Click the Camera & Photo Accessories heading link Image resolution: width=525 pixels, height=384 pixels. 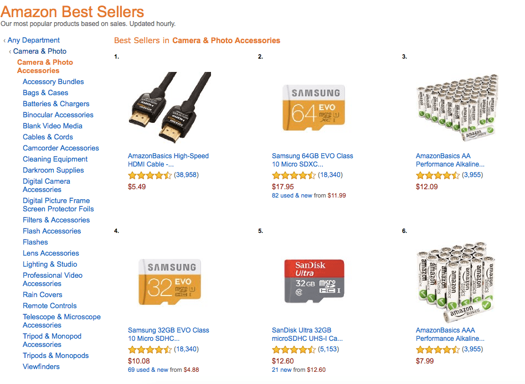(227, 40)
